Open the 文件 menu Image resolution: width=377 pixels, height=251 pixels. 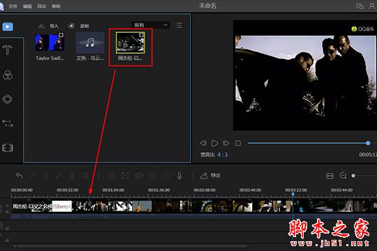pyautogui.click(x=13, y=6)
